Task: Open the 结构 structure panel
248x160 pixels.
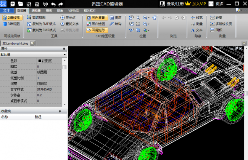Action: 116,24
